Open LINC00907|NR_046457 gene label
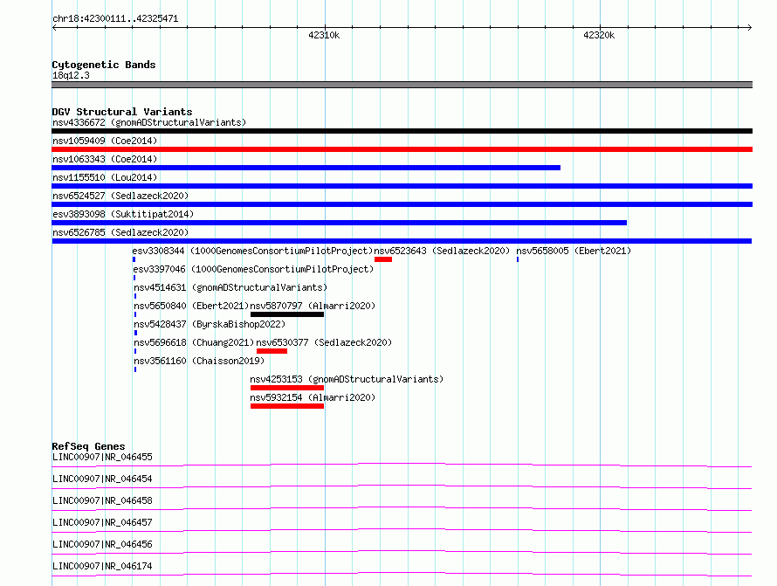This screenshot has height=586, width=777. pyautogui.click(x=102, y=522)
